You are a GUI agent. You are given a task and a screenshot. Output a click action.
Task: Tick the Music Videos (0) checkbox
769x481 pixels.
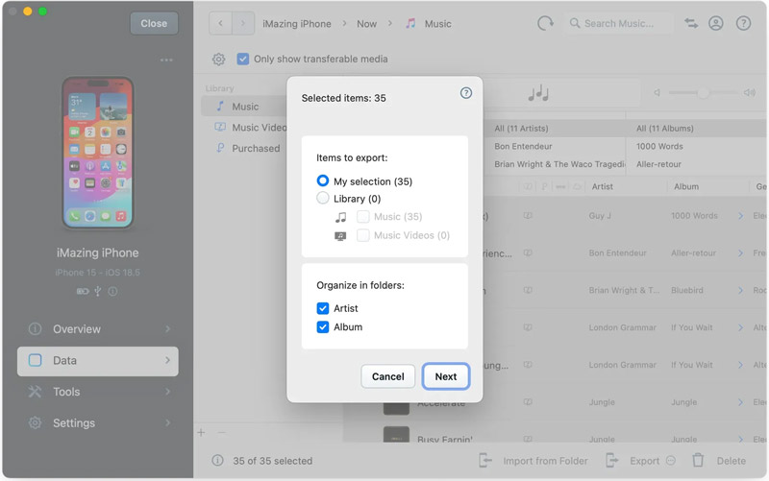pos(363,235)
